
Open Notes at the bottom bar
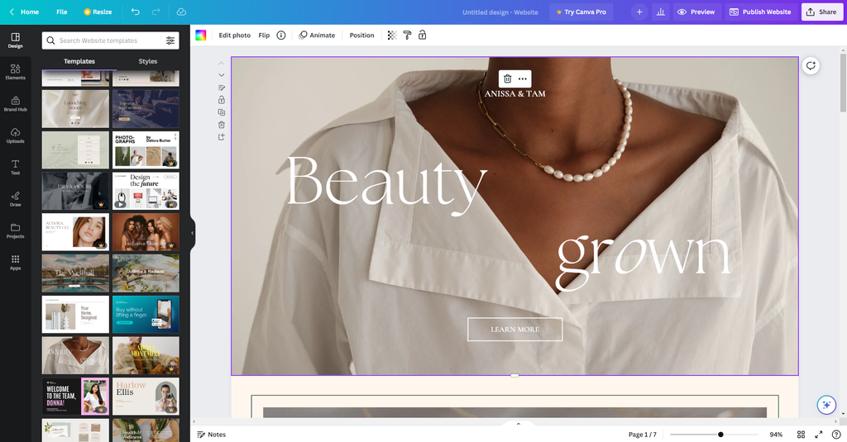[x=212, y=435]
